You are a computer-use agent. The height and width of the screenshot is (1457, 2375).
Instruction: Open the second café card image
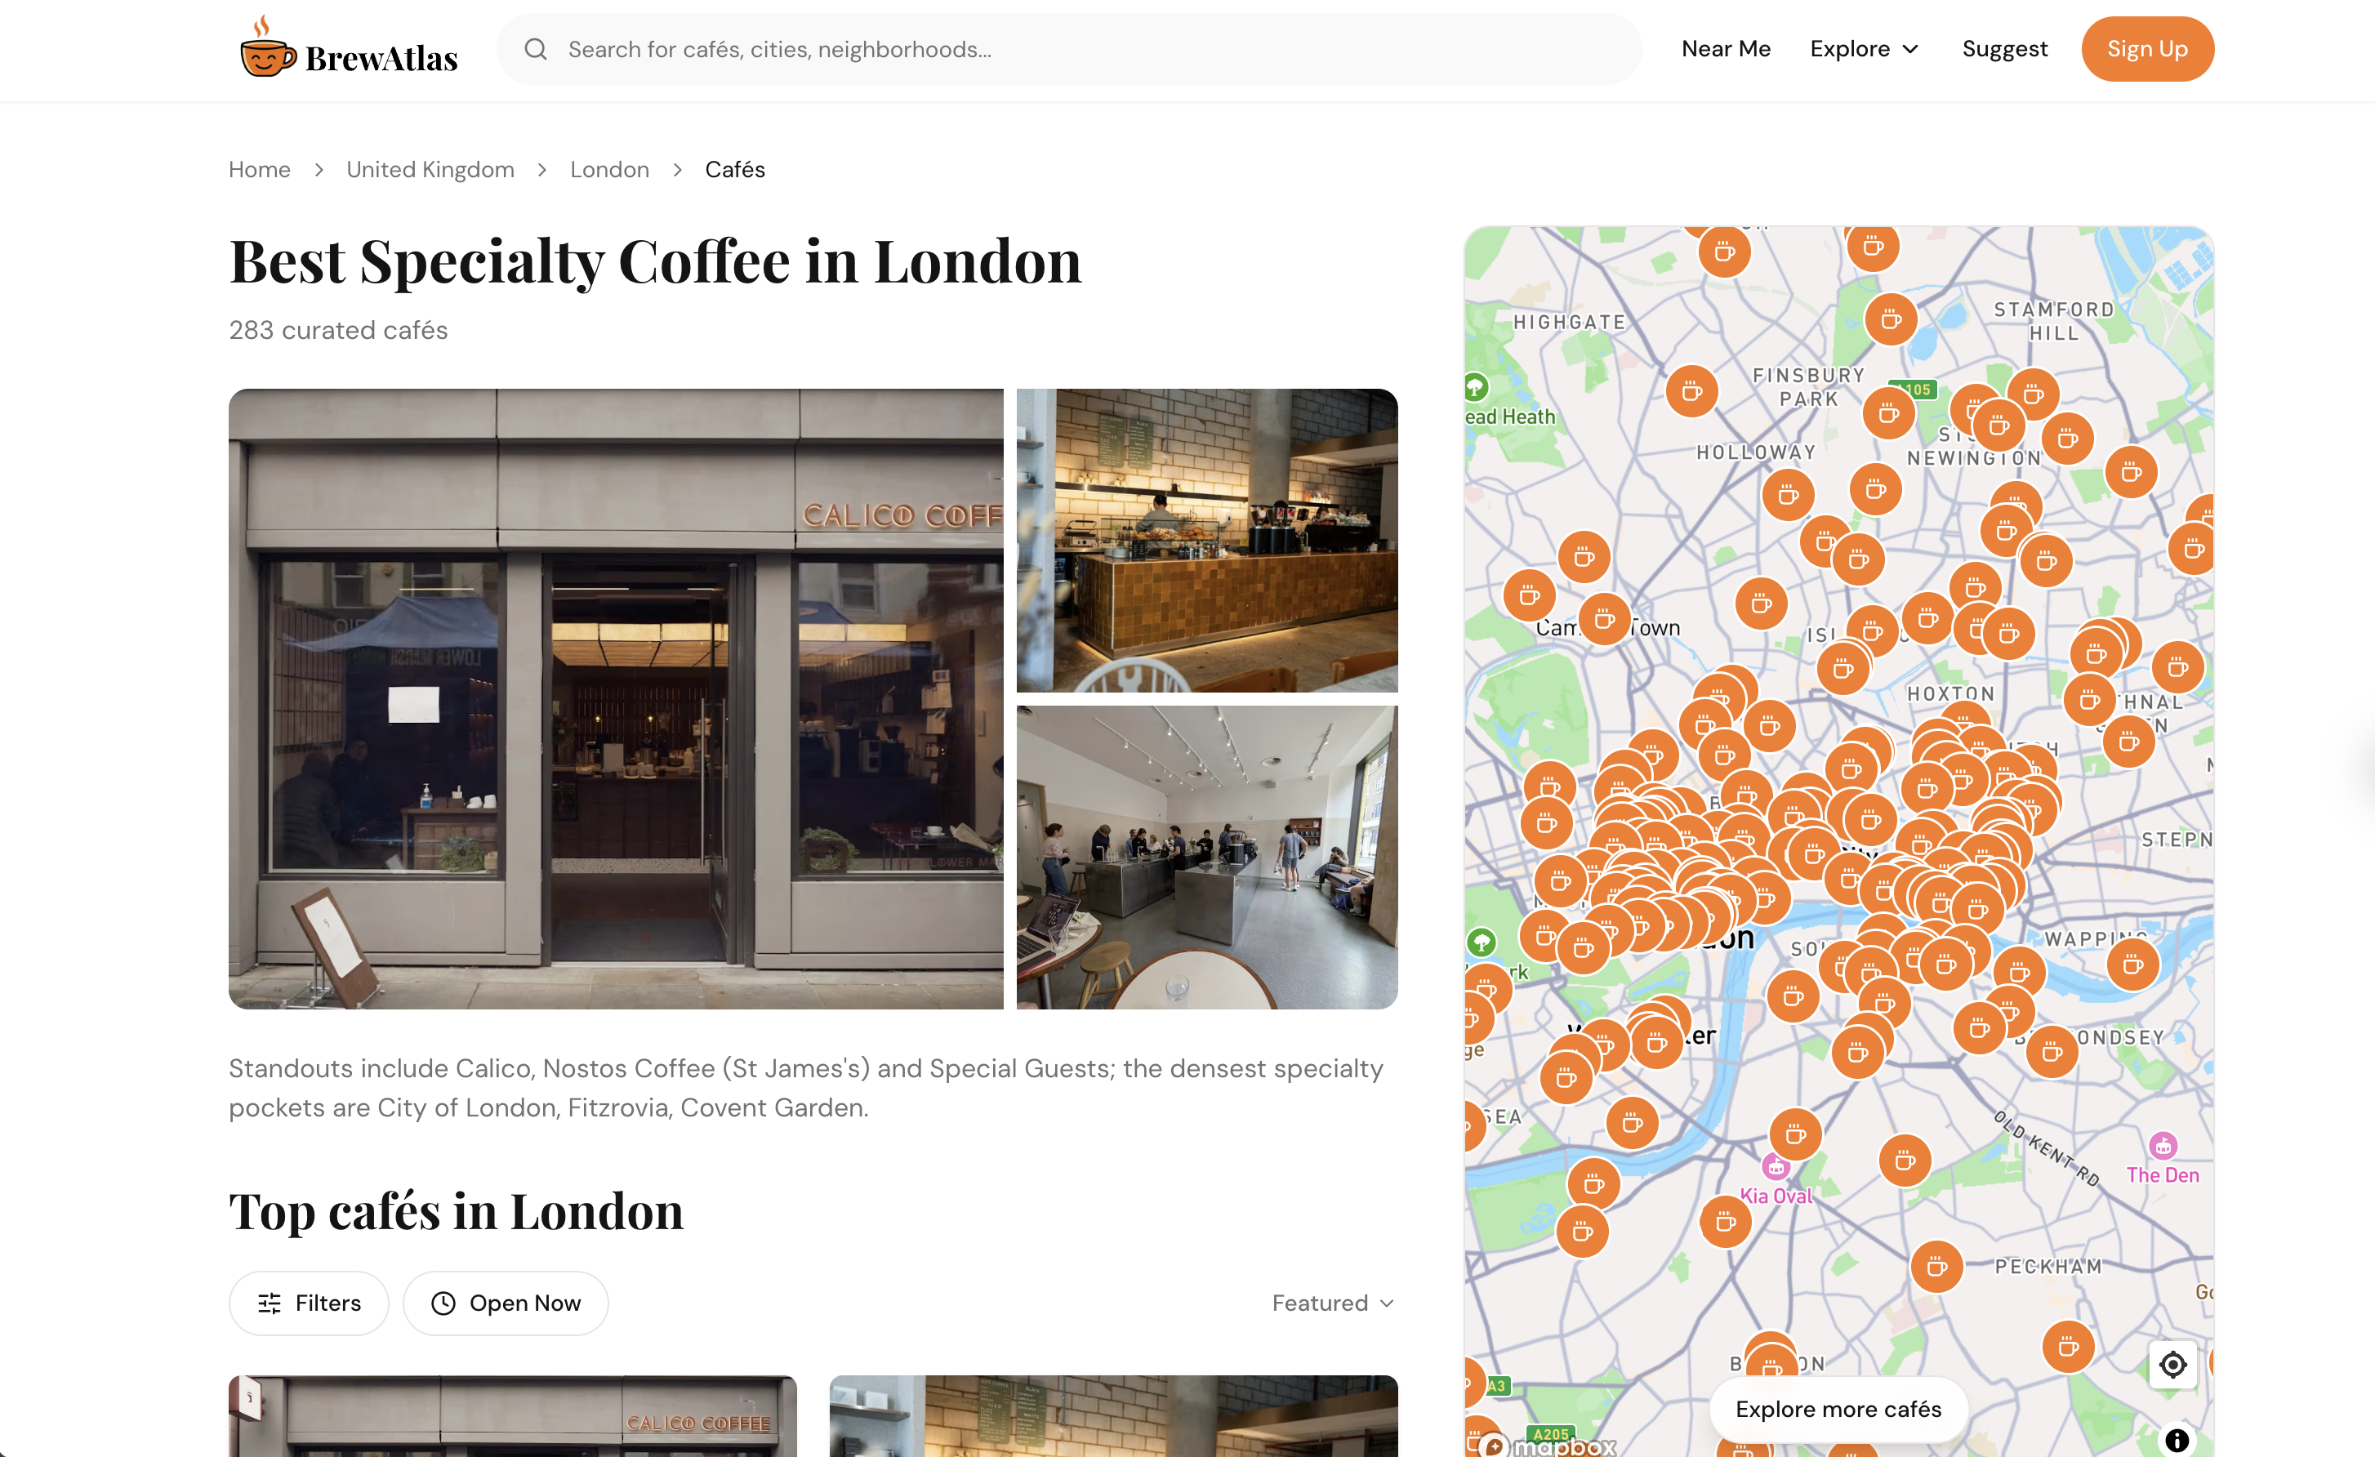pos(1113,1416)
